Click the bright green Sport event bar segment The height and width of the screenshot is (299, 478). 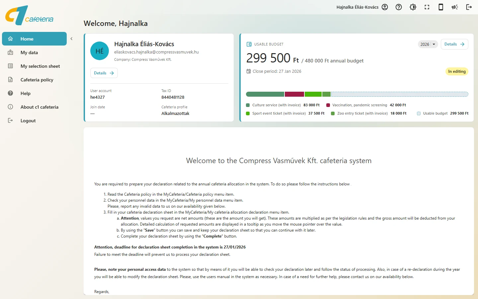point(313,94)
